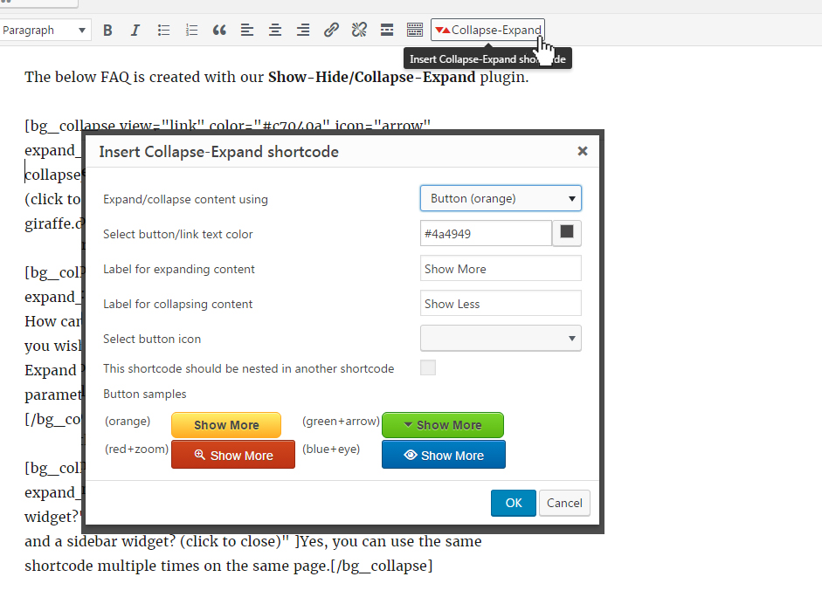Insert a bulleted list
This screenshot has width=822, height=604.
click(163, 29)
